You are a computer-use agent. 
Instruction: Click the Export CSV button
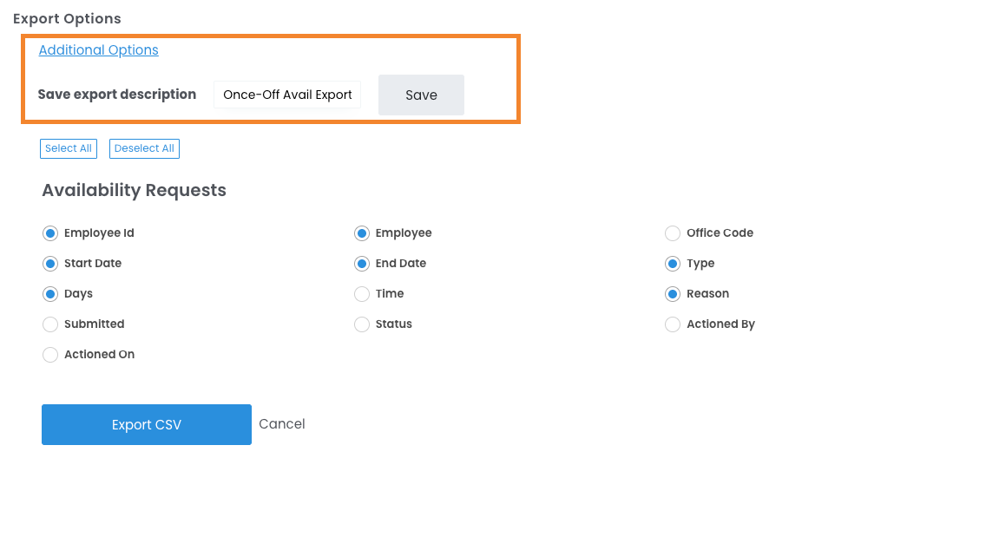click(x=147, y=424)
